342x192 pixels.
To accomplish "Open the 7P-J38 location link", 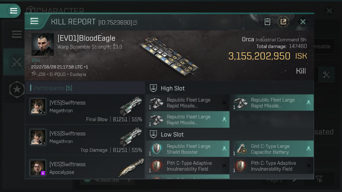I will click(36, 74).
